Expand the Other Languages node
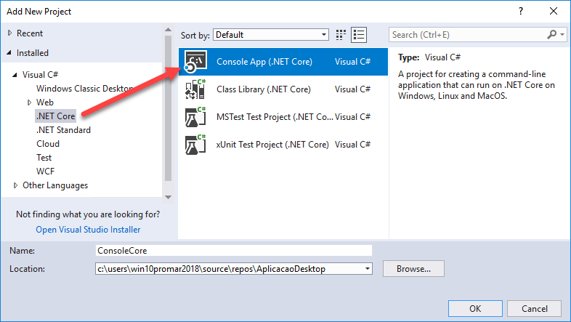 pyautogui.click(x=16, y=185)
